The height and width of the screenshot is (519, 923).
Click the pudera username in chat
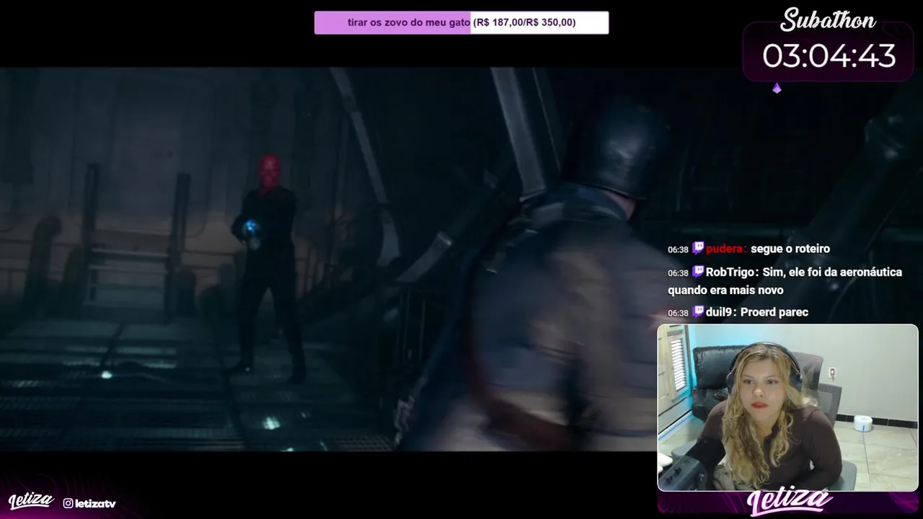[x=725, y=249]
